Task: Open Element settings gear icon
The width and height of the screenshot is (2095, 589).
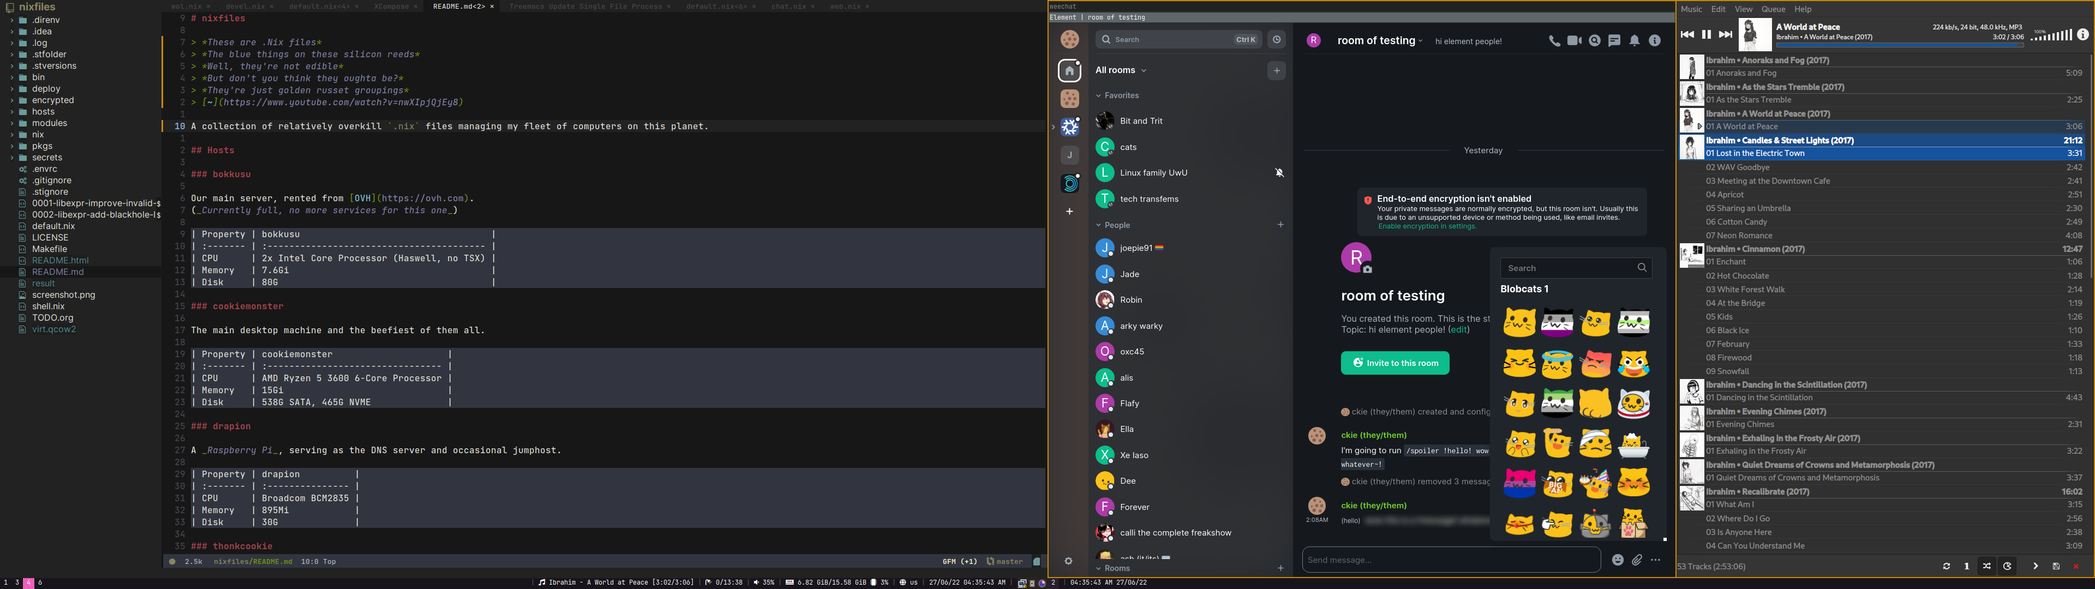Action: [1069, 561]
